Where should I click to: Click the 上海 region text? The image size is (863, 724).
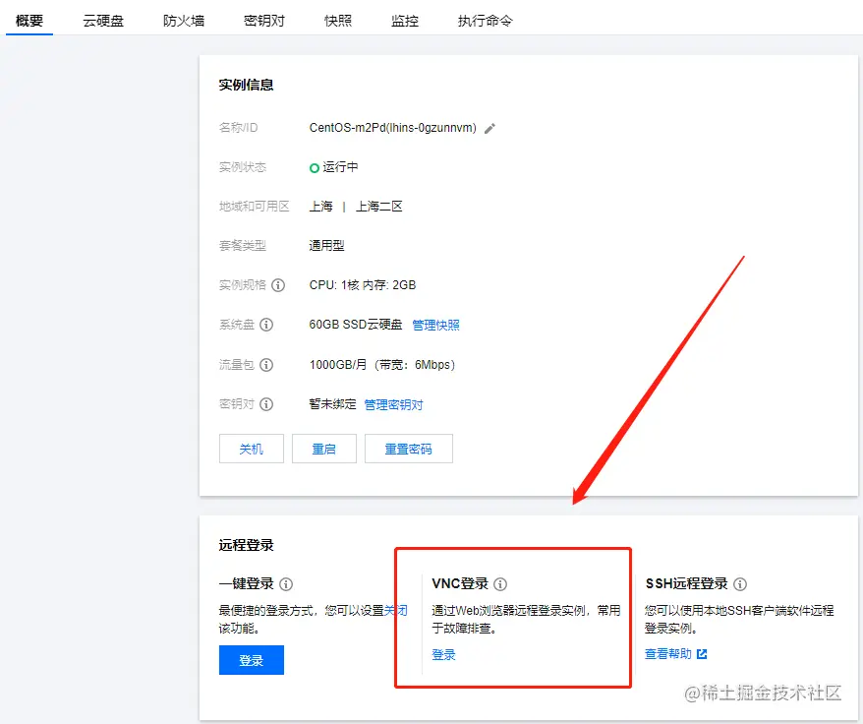tap(320, 206)
